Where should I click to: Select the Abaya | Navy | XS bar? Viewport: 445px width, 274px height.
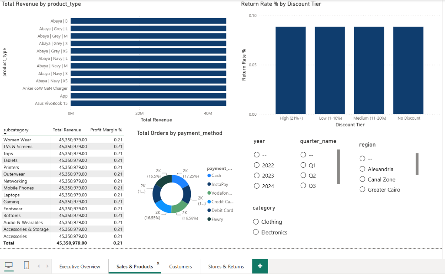pyautogui.click(x=149, y=81)
